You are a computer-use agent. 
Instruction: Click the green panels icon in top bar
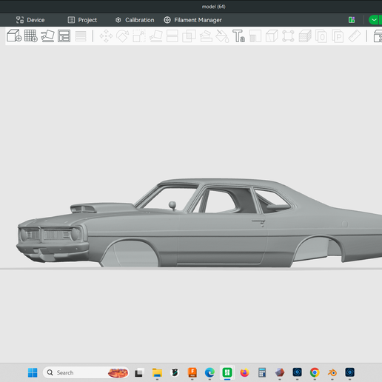[352, 20]
